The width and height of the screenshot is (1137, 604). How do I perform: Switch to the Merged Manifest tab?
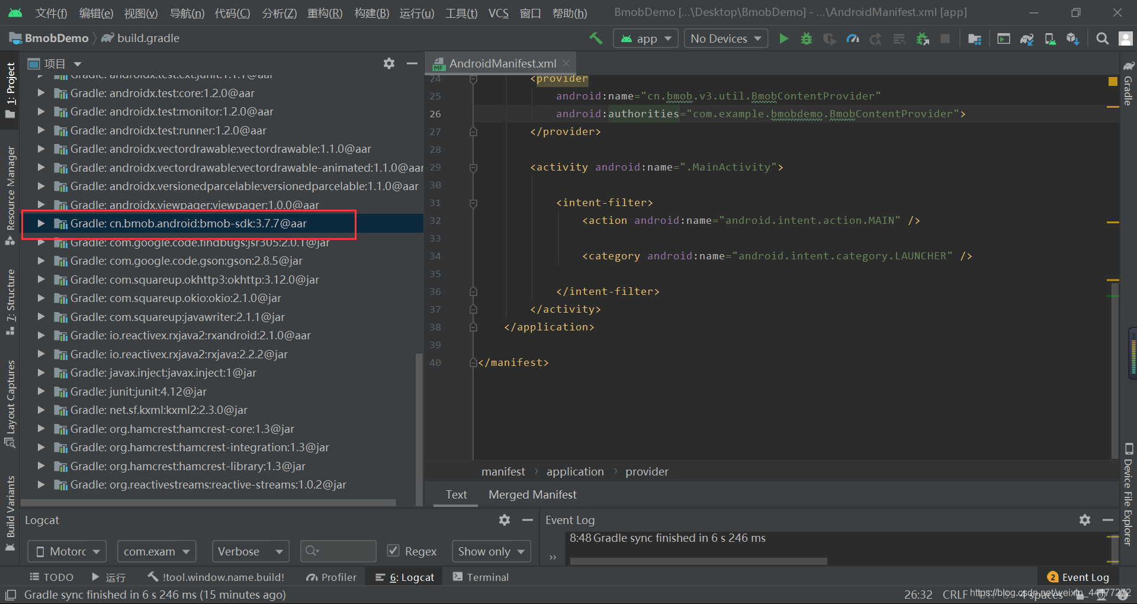point(532,494)
